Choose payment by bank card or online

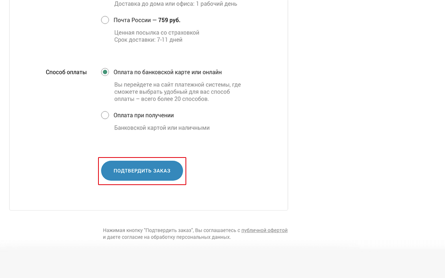click(105, 72)
